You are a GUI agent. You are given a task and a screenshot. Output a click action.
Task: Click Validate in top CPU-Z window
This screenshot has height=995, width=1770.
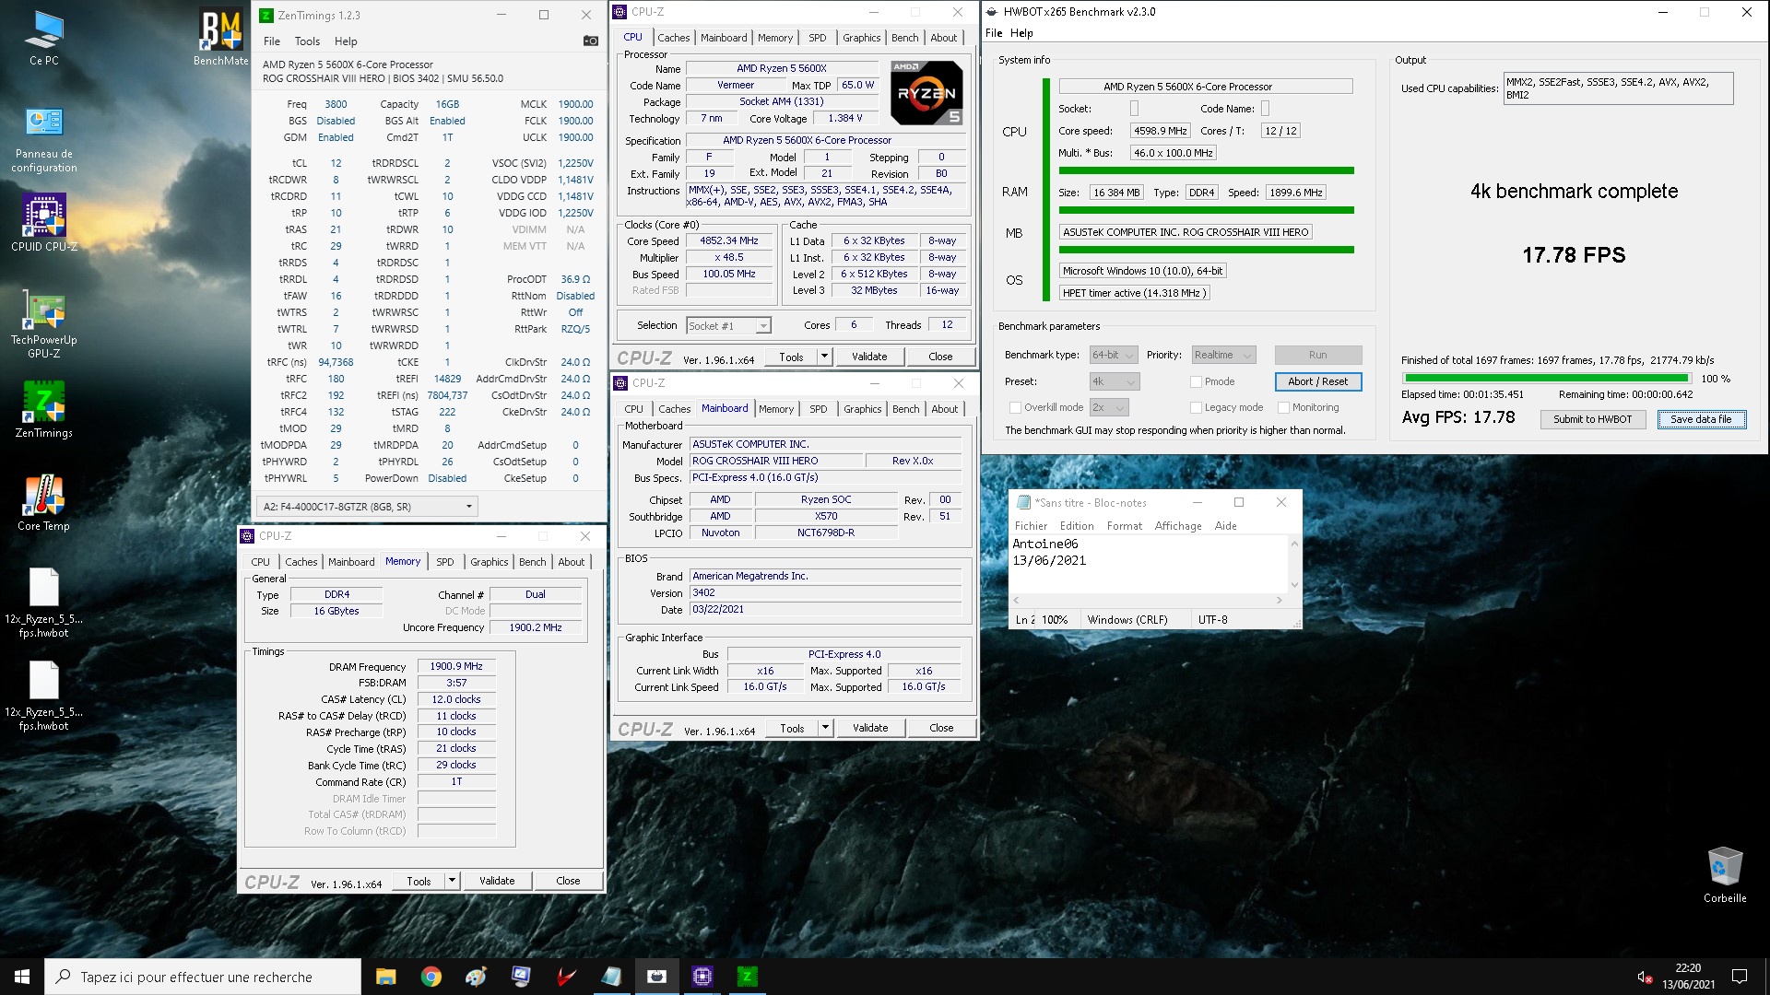pyautogui.click(x=868, y=357)
